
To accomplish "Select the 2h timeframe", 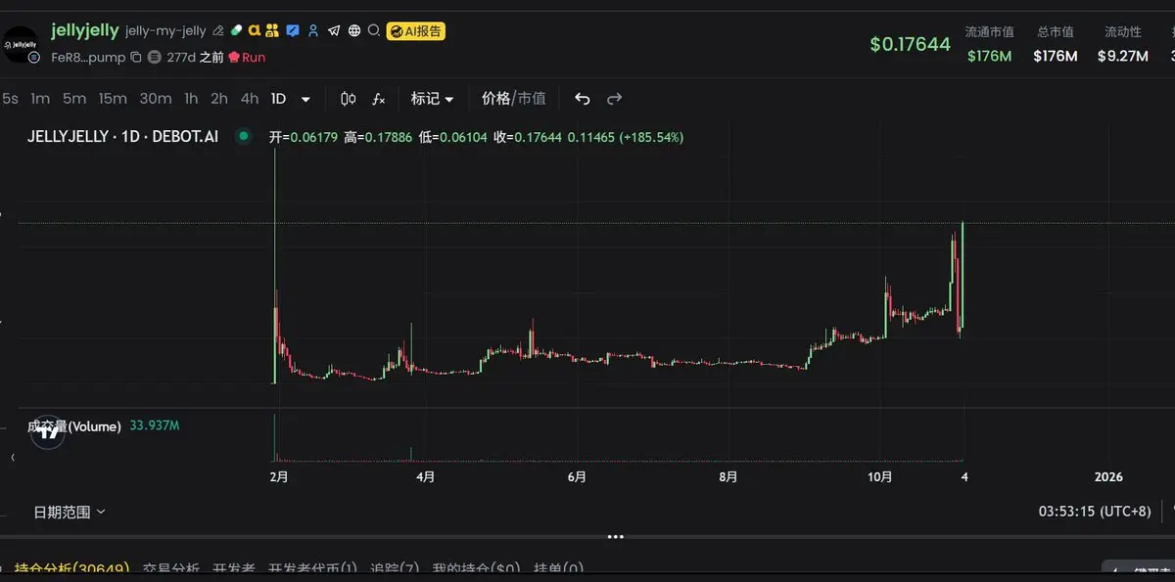I will 219,99.
